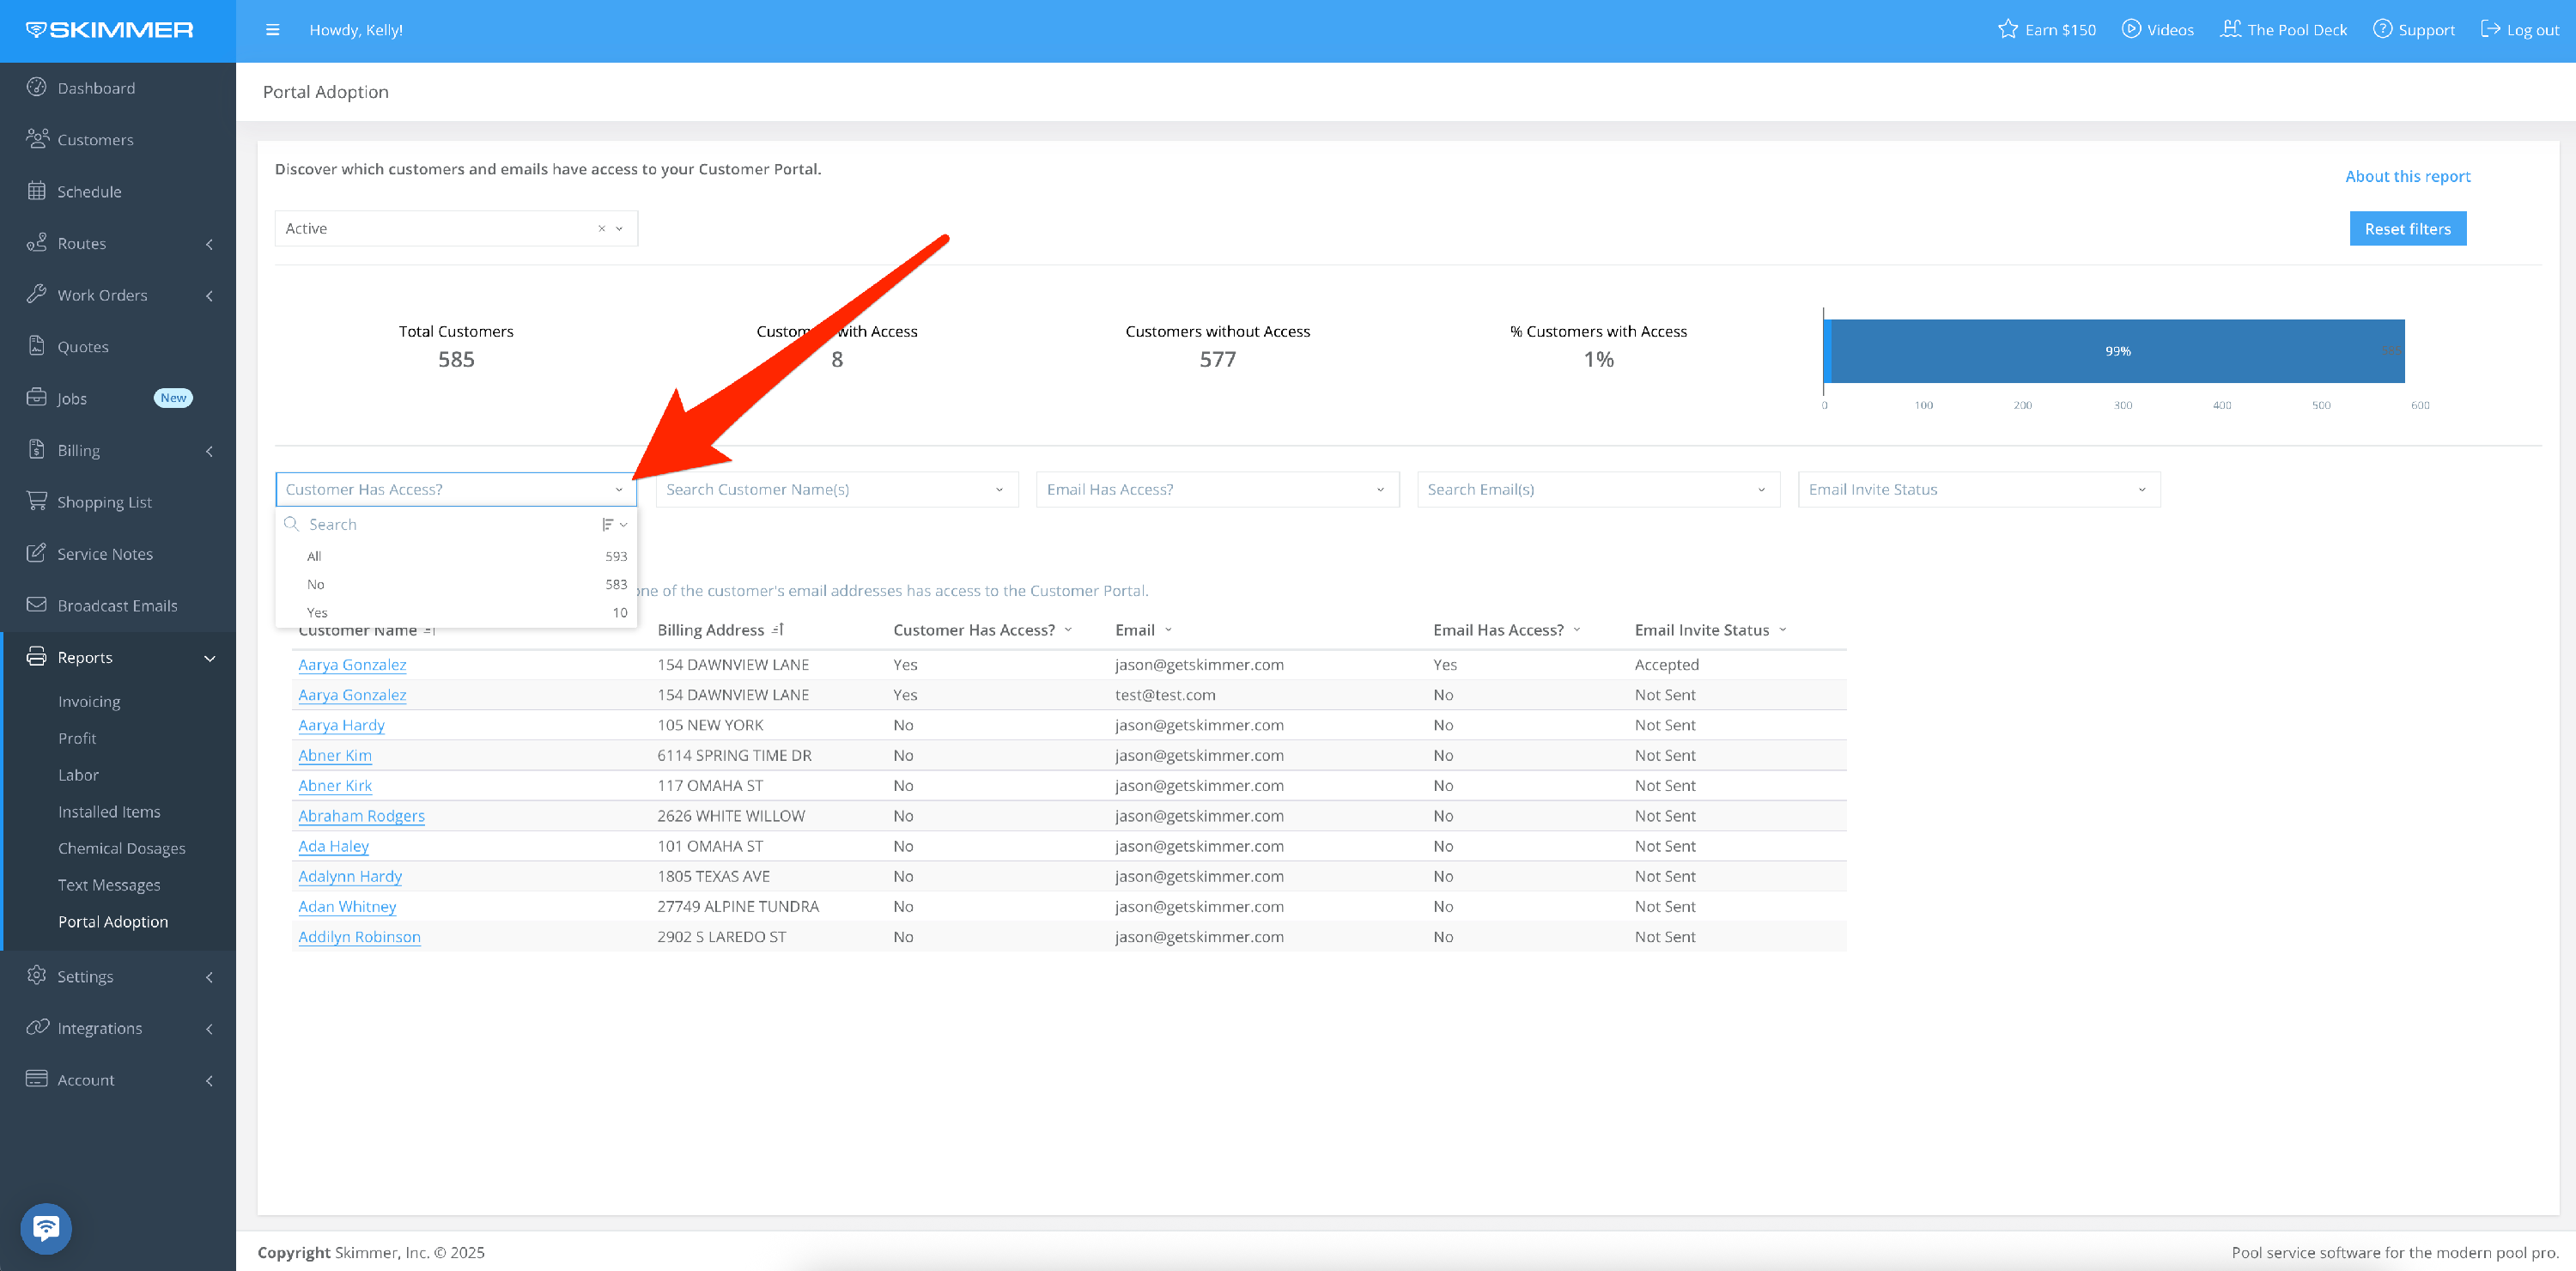2576x1271 pixels.
Task: Open the chat support bubble icon
Action: [x=46, y=1227]
